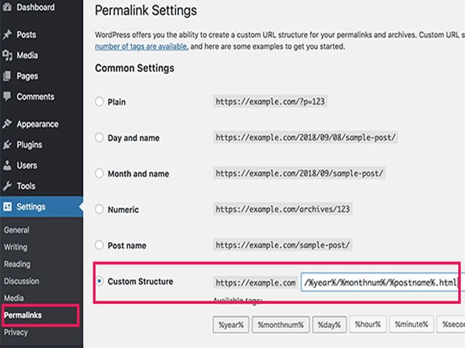Click the custom structure text field

[381, 283]
